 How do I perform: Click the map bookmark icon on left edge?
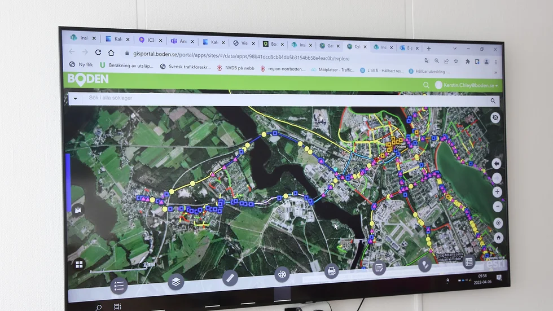point(78,210)
